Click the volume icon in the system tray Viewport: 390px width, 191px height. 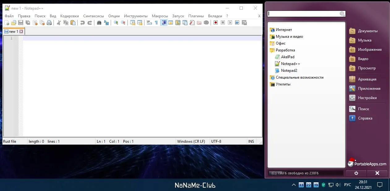tap(338, 185)
